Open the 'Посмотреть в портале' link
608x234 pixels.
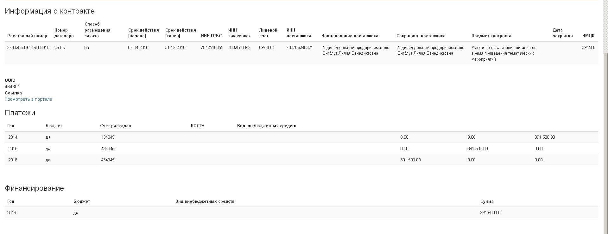[x=28, y=99]
